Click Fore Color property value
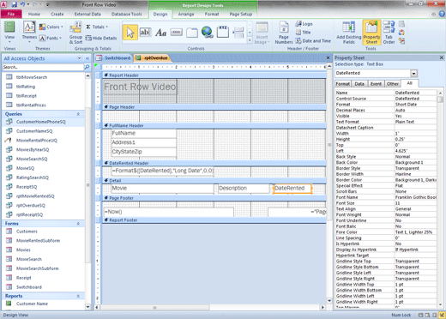 [415, 232]
